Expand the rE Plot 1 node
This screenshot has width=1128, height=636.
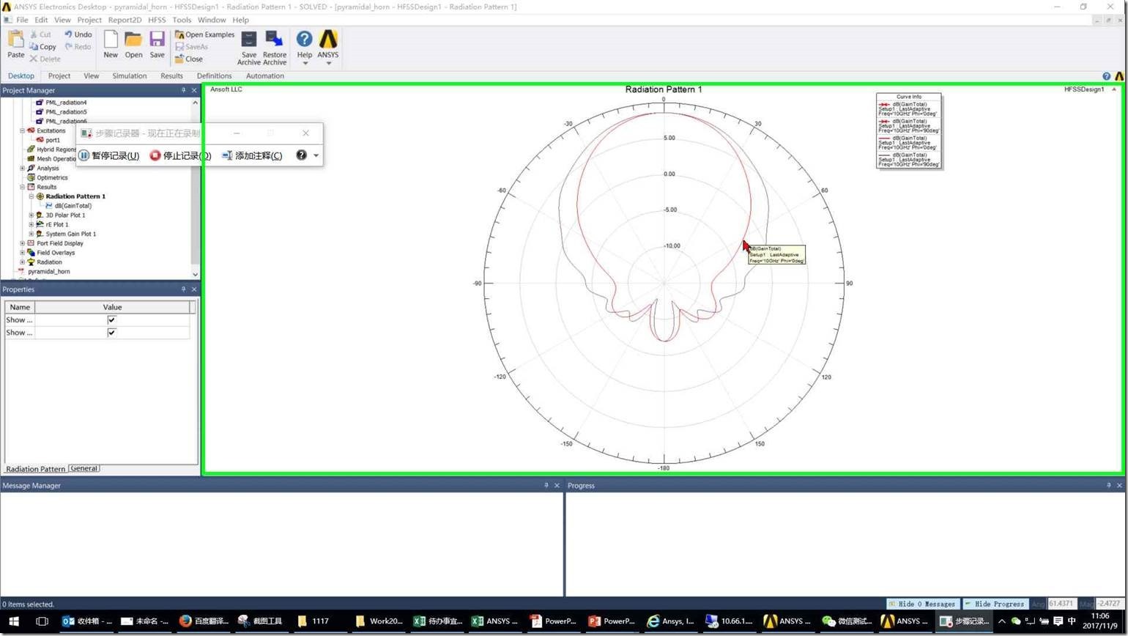point(31,225)
